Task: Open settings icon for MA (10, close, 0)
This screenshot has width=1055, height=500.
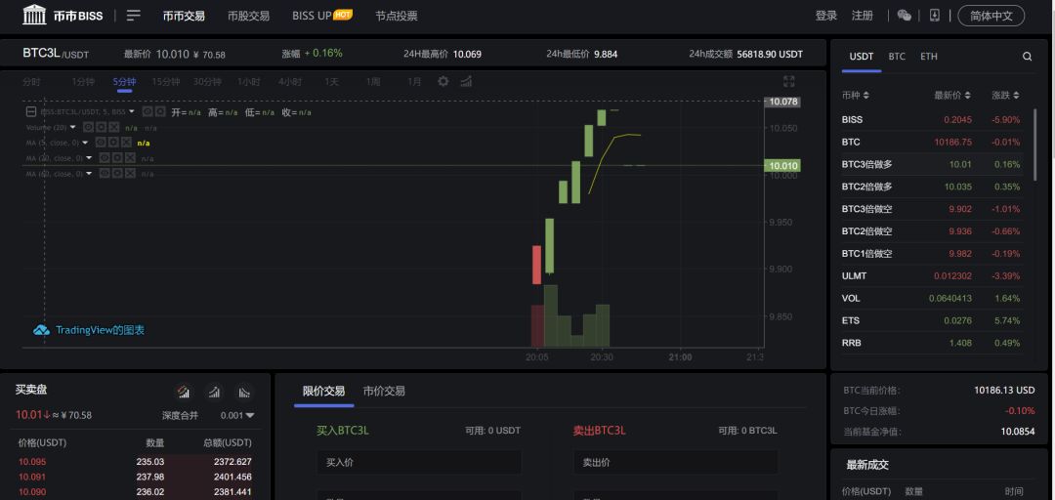Action: (117, 158)
